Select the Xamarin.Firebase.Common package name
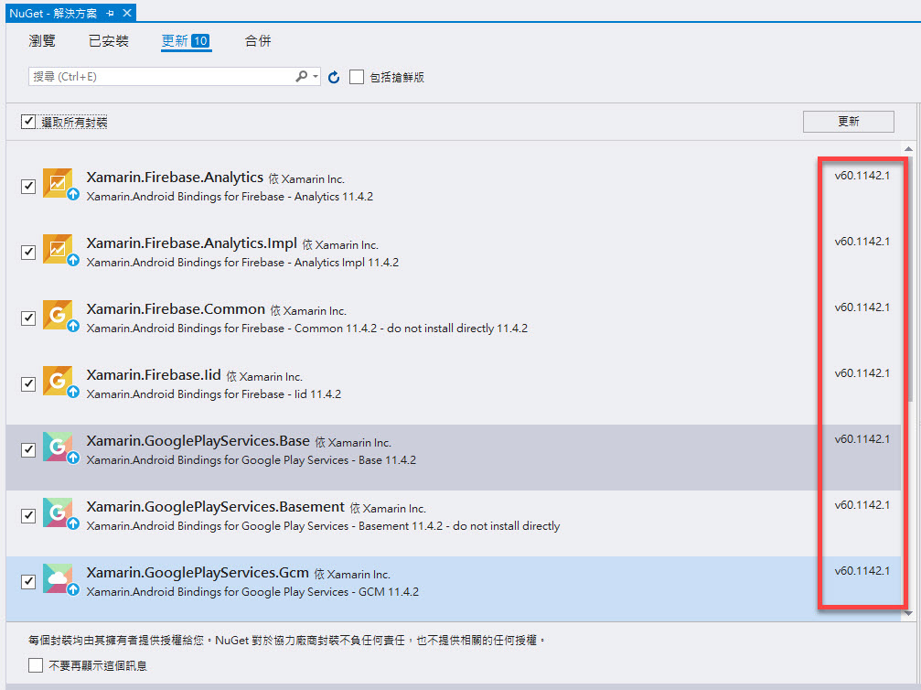This screenshot has width=921, height=690. tap(176, 309)
